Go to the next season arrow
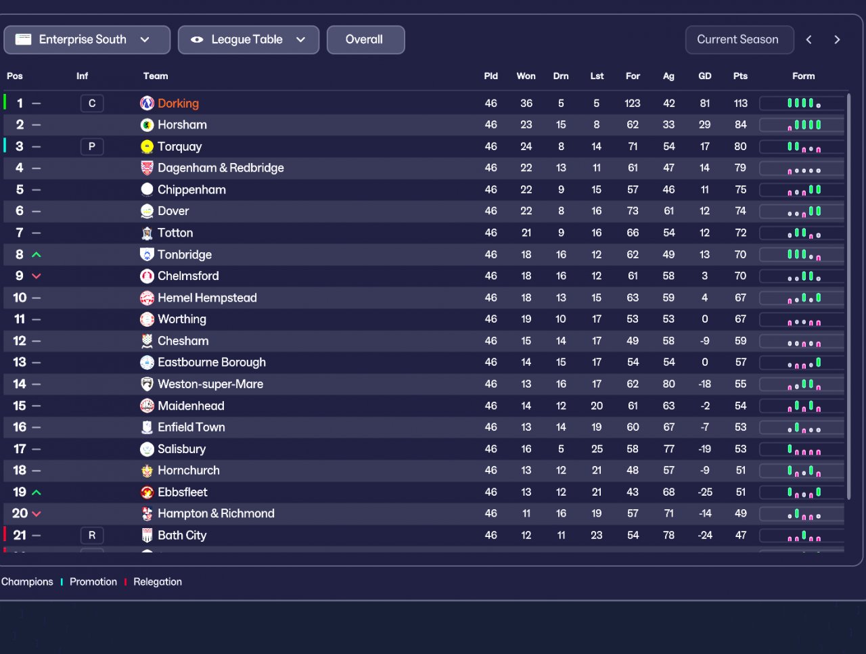The image size is (866, 654). (837, 40)
